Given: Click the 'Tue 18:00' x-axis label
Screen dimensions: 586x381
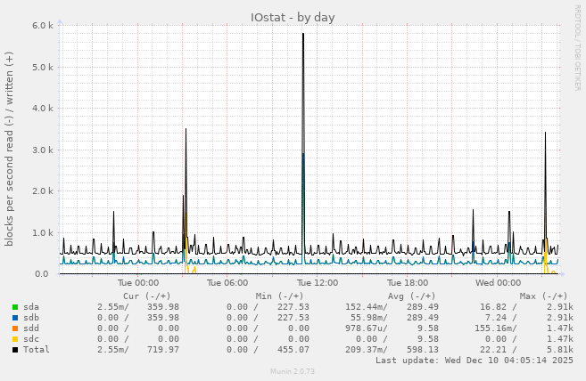Looking at the screenshot, I should (408, 283).
